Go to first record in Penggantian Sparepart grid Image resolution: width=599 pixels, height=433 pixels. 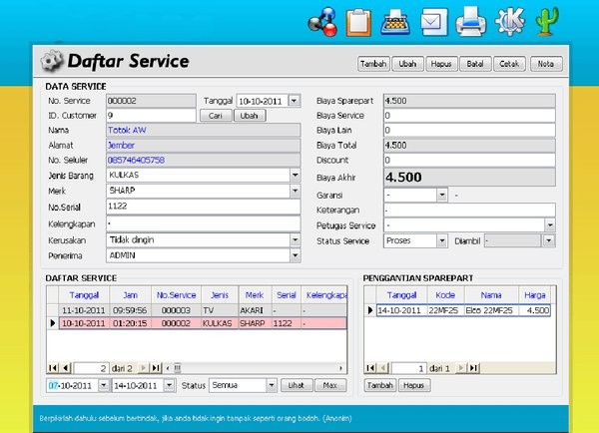370,368
